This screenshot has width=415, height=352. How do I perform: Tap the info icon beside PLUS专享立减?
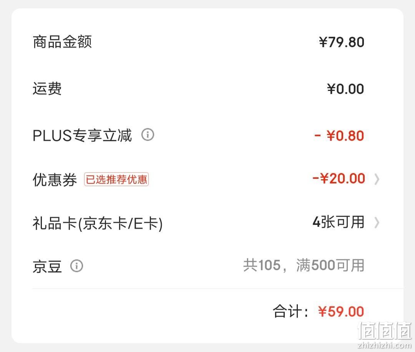[x=148, y=135]
